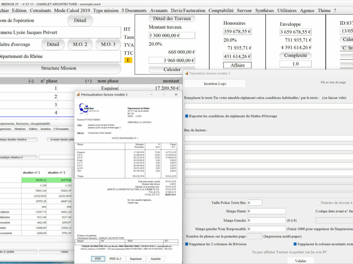Image resolution: width=353 pixels, height=264 pixels.
Task: Open the Utilitaires menu
Action: [x=287, y=10]
